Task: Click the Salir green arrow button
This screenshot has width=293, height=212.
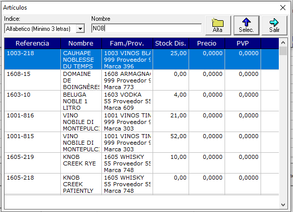Action: [274, 25]
